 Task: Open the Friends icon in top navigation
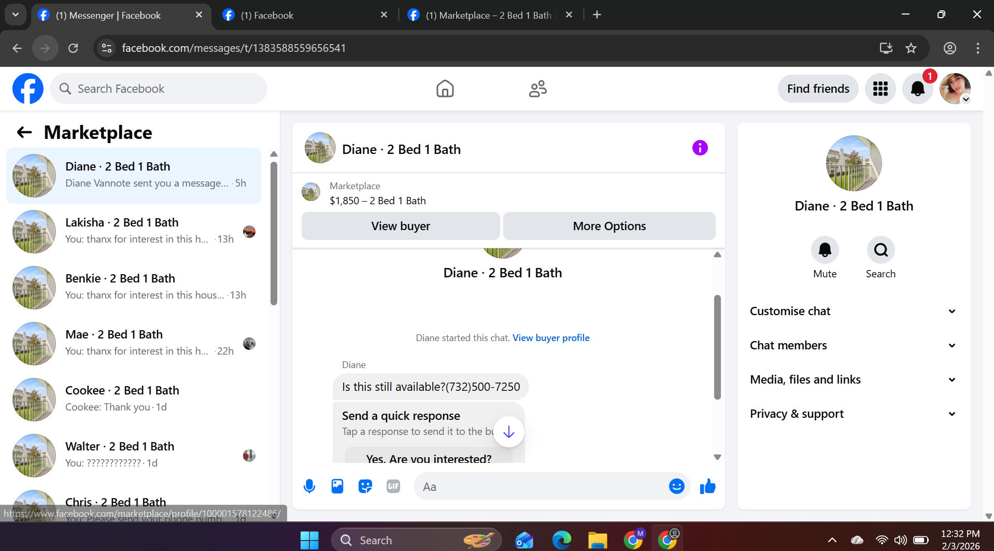(538, 89)
